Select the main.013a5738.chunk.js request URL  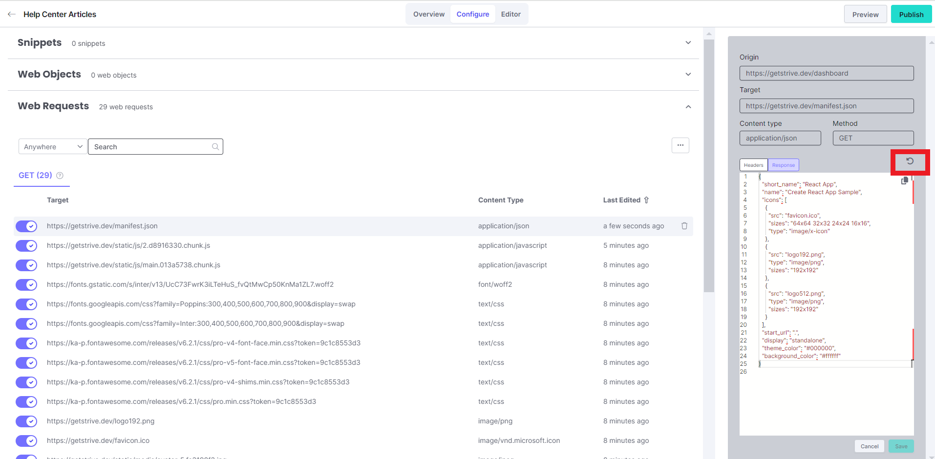point(133,265)
